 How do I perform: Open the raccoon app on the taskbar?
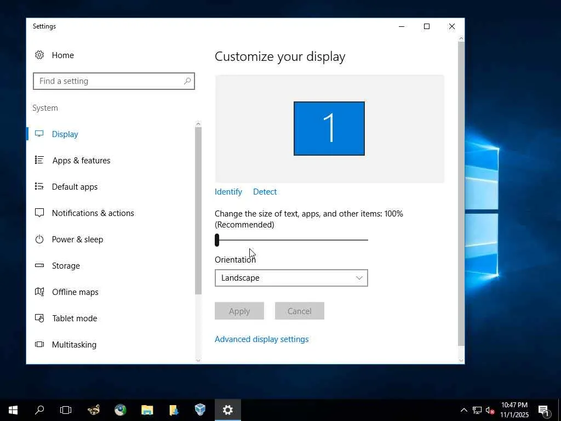[x=94, y=410]
